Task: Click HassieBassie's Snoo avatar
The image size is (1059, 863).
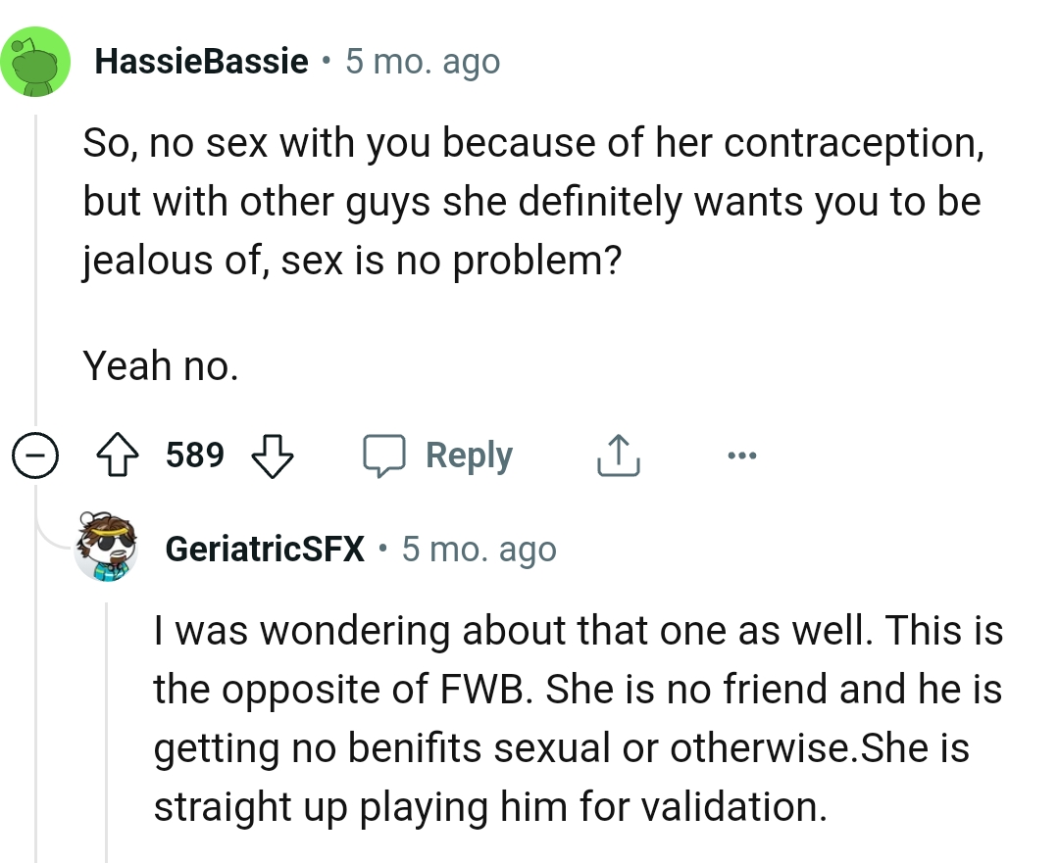Action: [x=36, y=61]
